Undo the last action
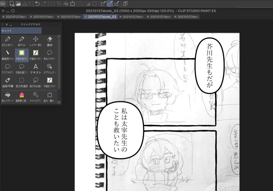The height and width of the screenshot is (191, 273). [37, 3]
